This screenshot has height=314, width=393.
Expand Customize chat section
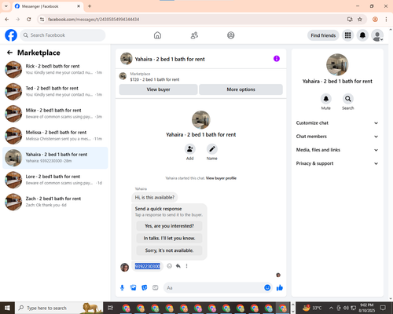(x=337, y=123)
